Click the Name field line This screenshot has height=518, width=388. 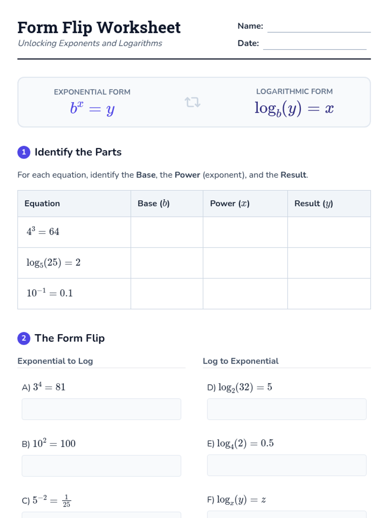click(319, 27)
